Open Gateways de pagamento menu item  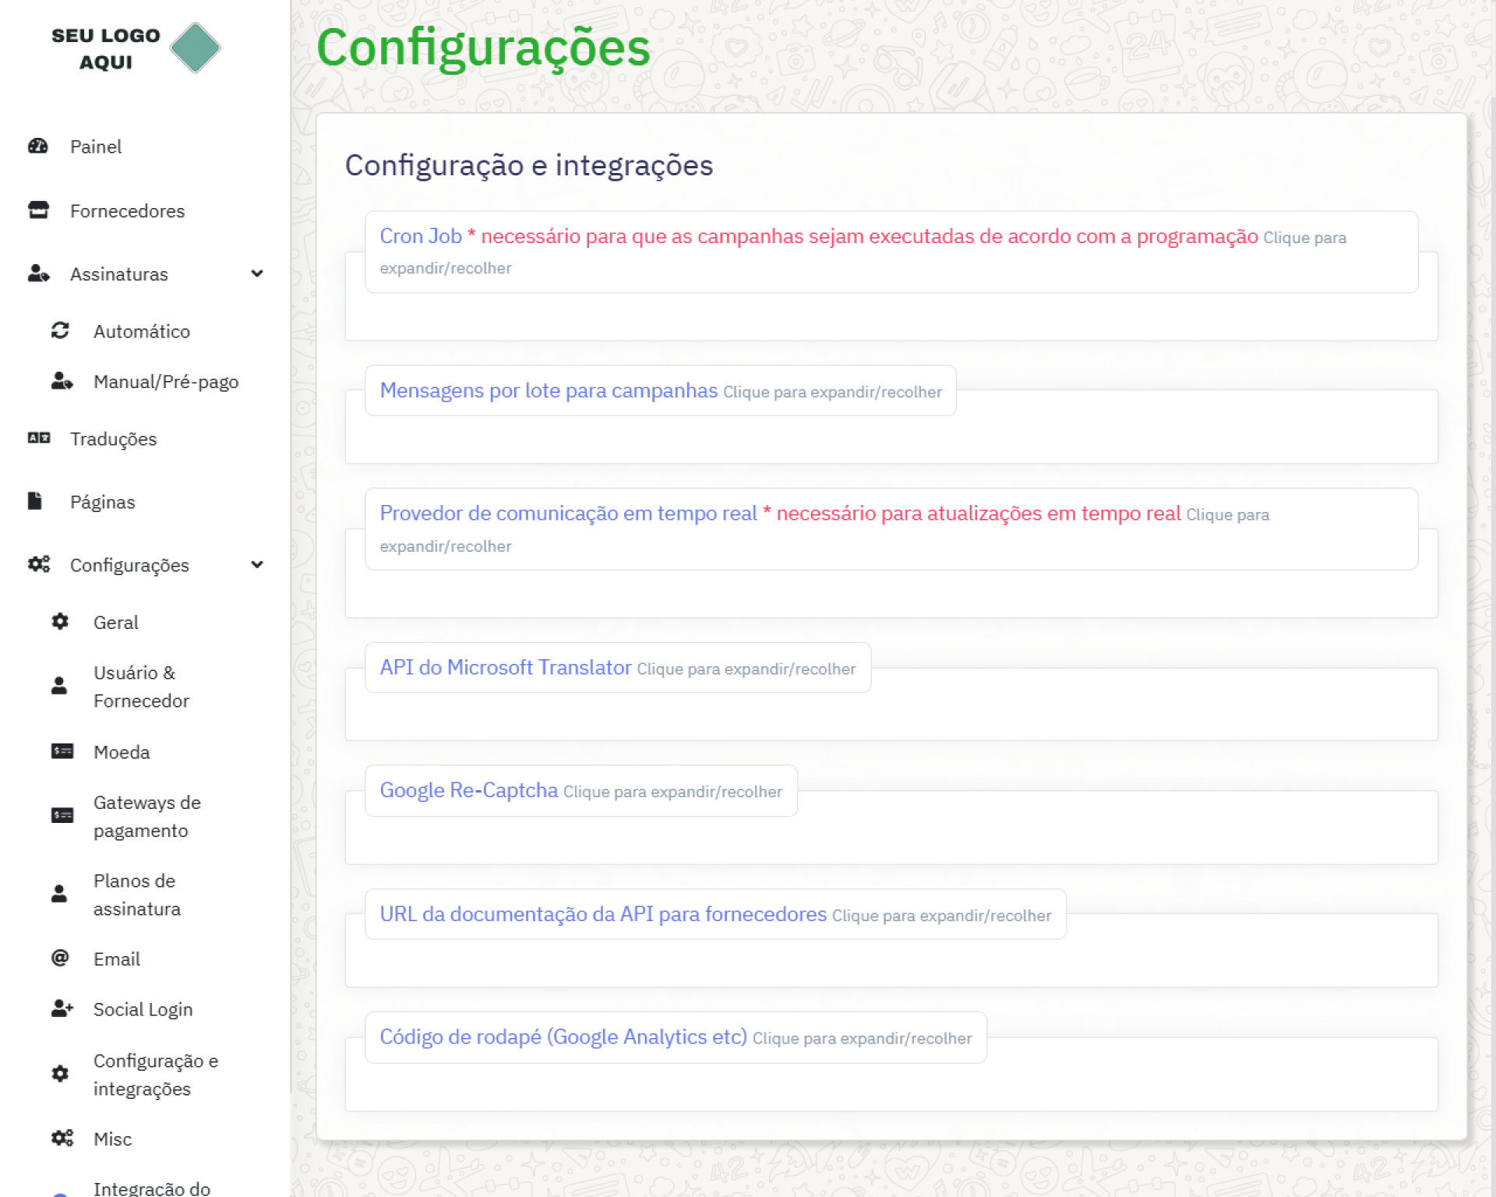(x=146, y=816)
